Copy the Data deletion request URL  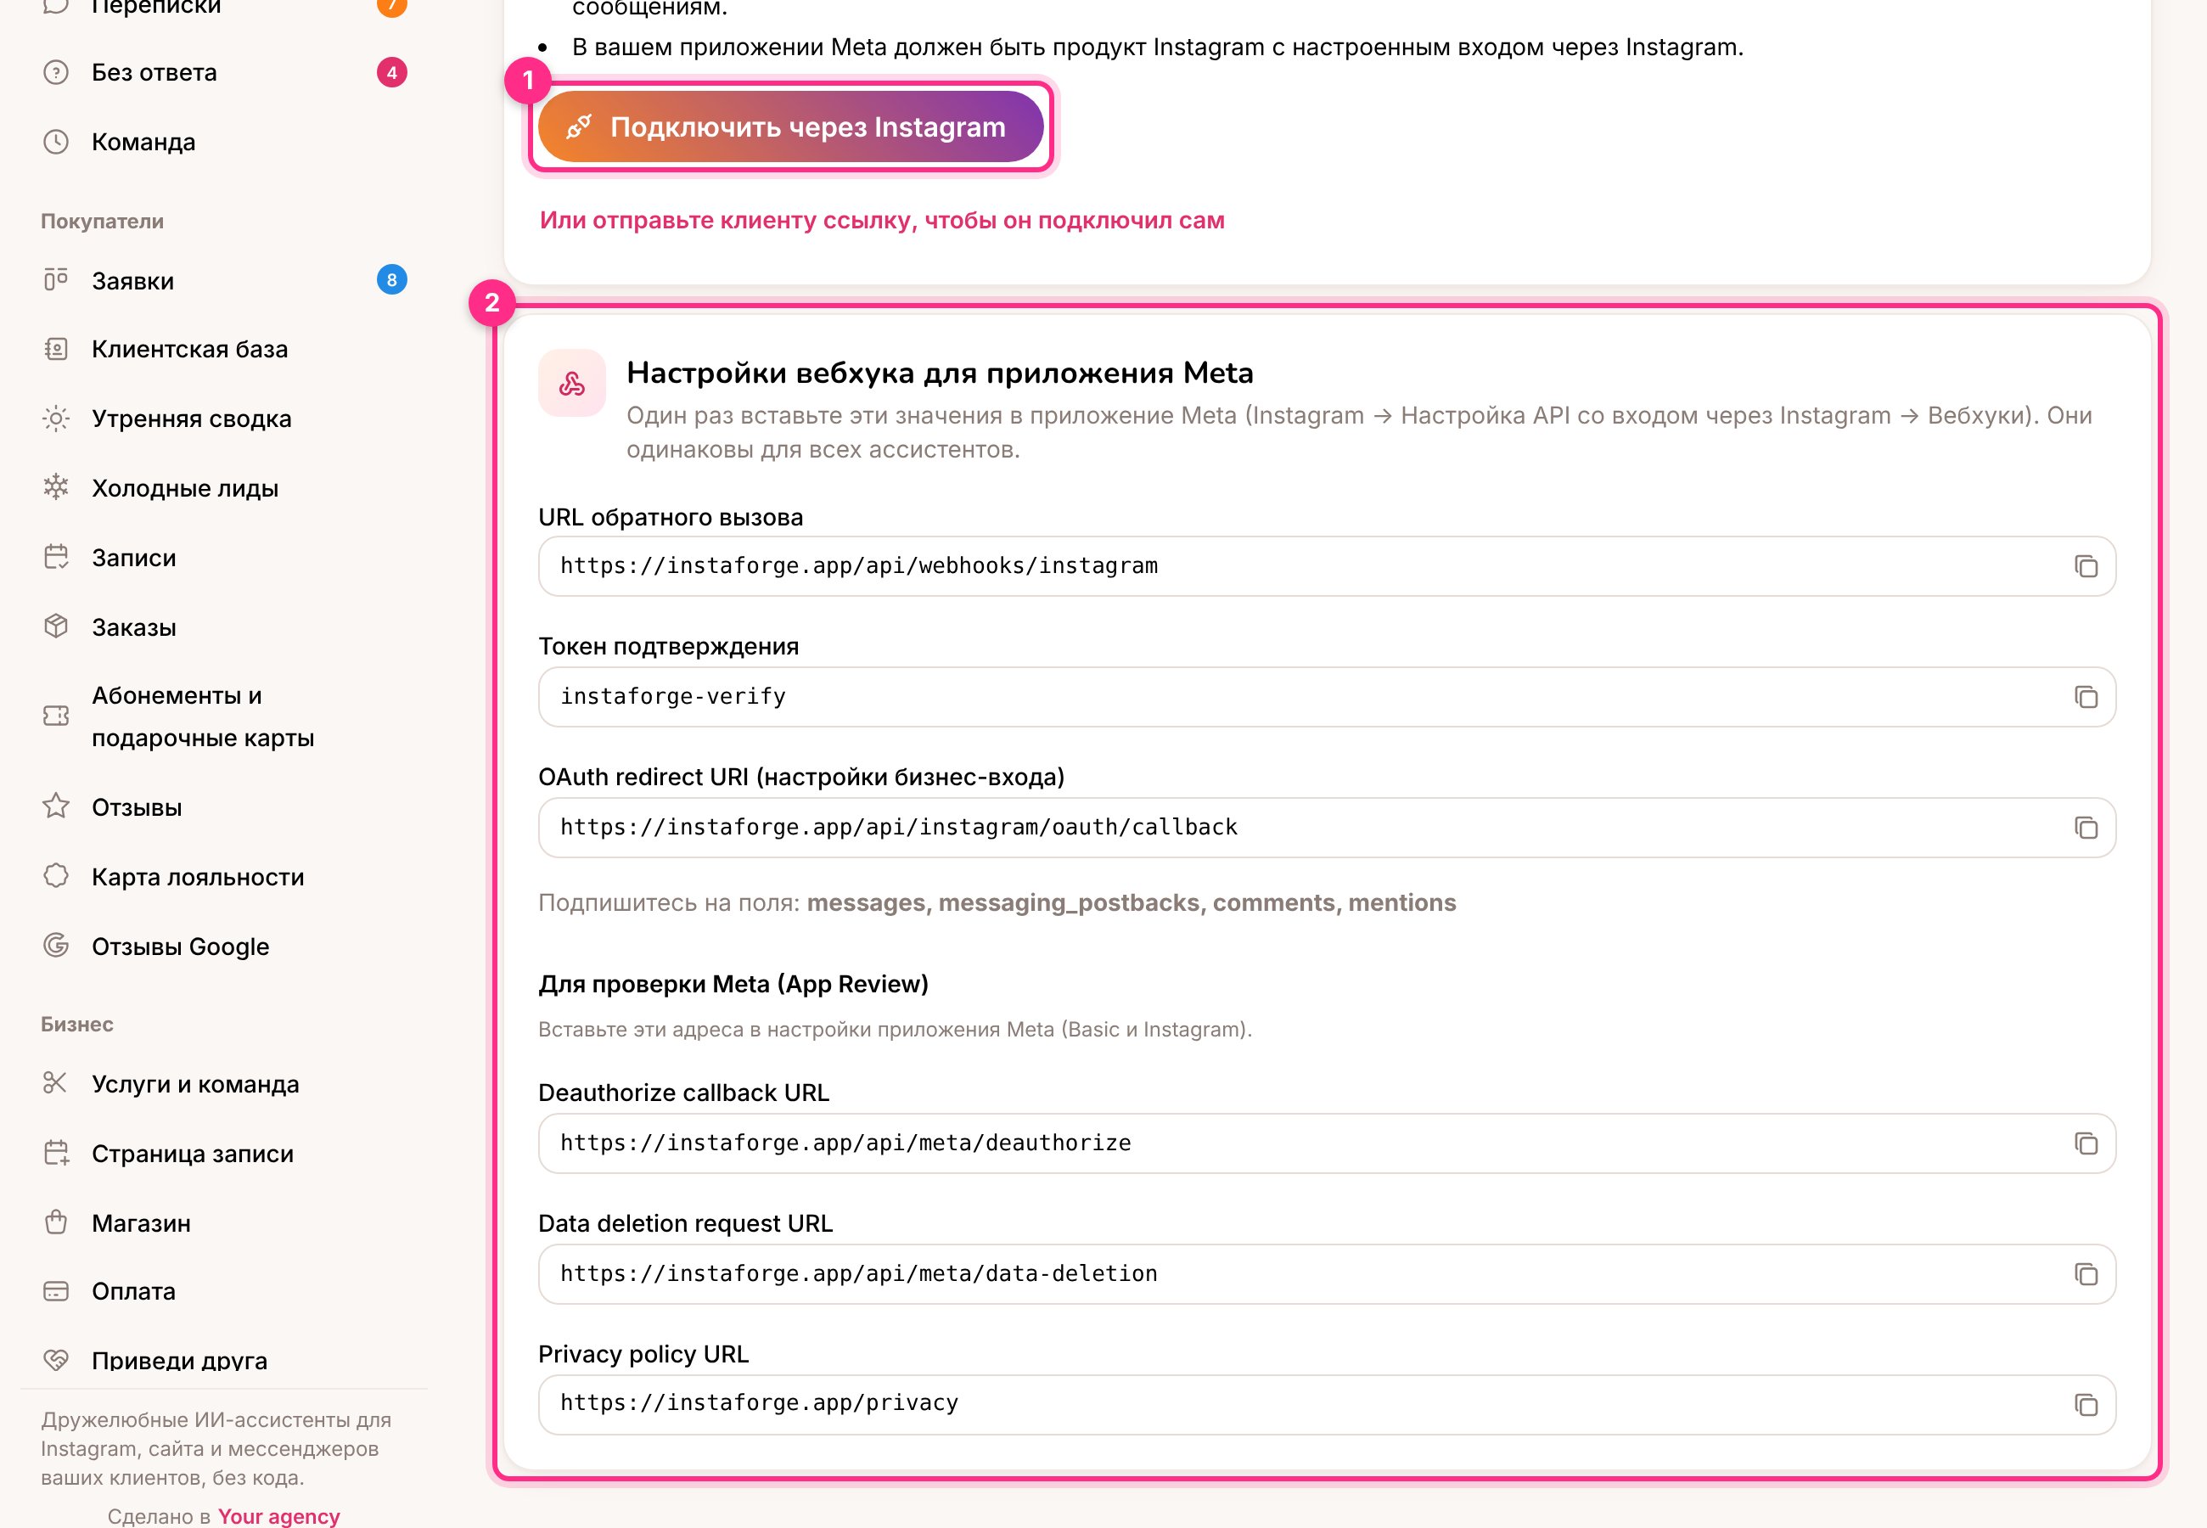pyautogui.click(x=2086, y=1274)
